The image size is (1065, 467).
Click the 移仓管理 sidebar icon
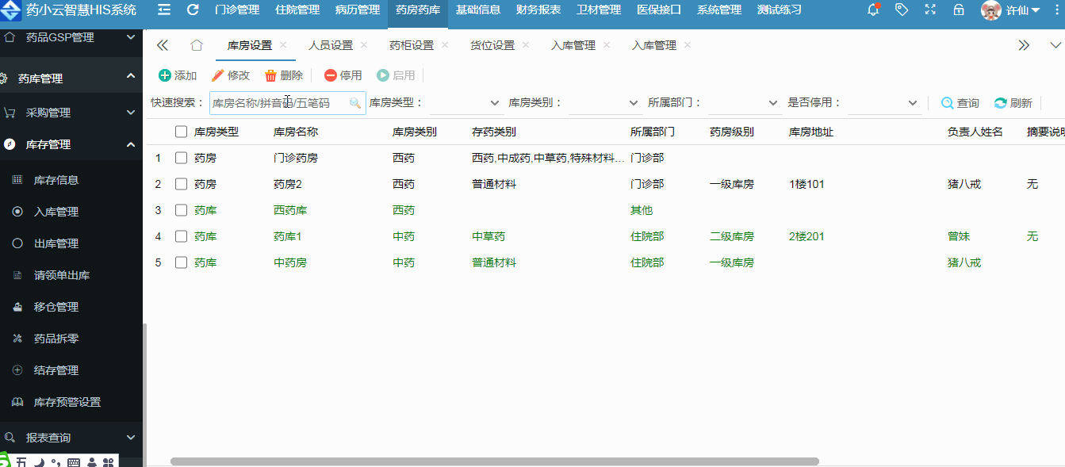[17, 307]
